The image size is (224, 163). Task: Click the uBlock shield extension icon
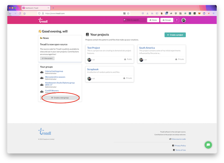[x=176, y=13]
